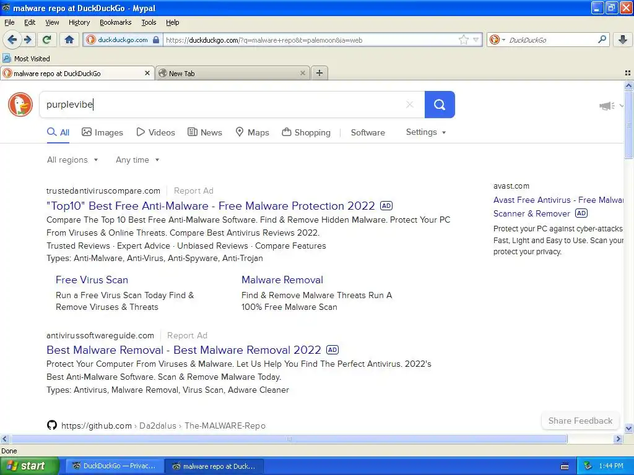Click the keyboard icon on the taskbar
634x475 pixels.
(x=565, y=466)
